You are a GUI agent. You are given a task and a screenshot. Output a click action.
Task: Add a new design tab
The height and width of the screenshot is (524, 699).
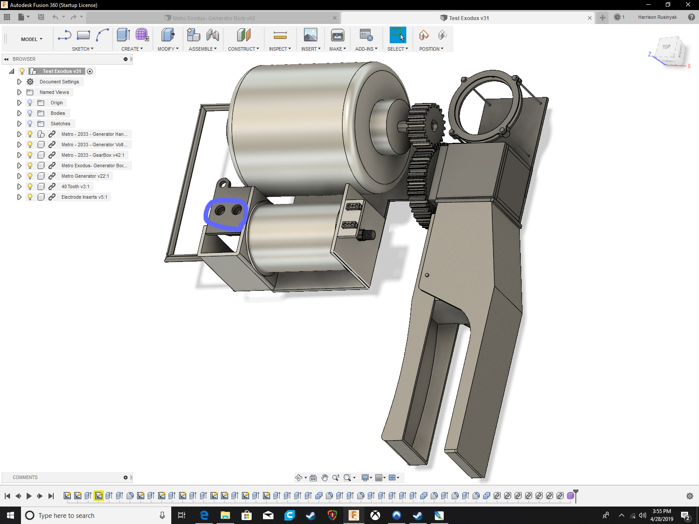[602, 17]
